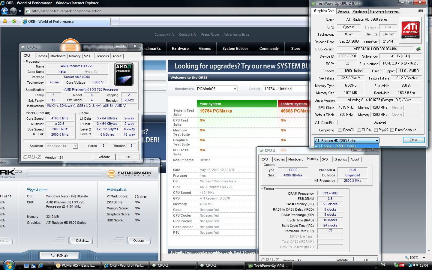Expand the zoom level 100% arrow
The width and height of the screenshot is (432, 270).
[x=424, y=257]
